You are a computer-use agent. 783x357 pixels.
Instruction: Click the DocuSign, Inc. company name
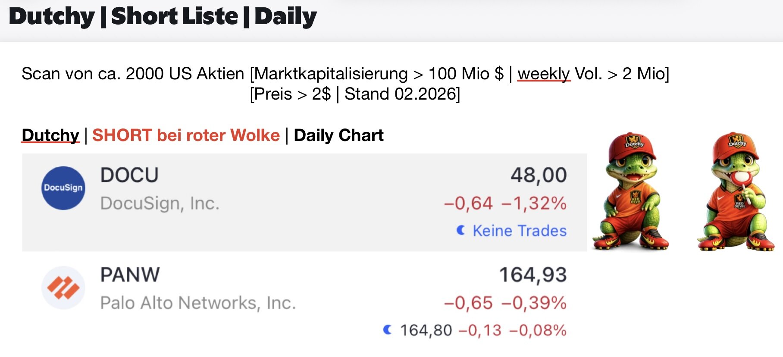[160, 203]
